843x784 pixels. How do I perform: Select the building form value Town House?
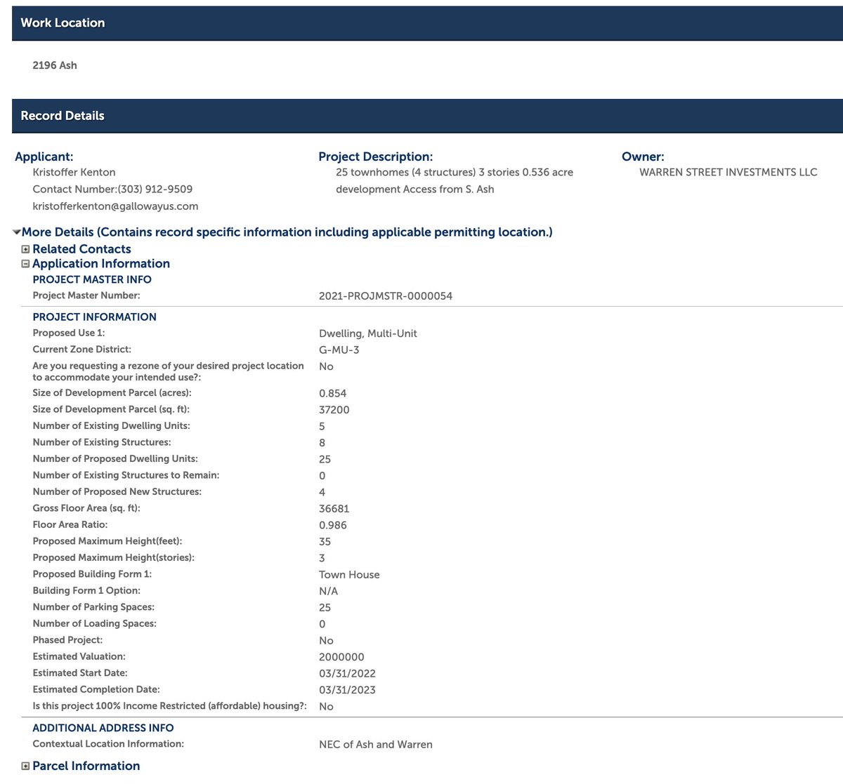tap(349, 575)
